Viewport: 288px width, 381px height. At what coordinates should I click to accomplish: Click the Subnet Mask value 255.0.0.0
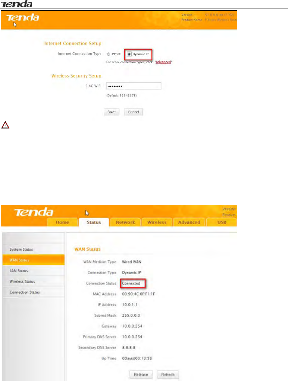click(131, 315)
